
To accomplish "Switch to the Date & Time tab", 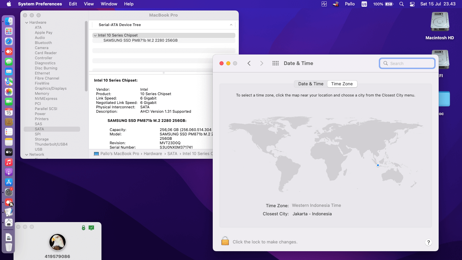I will (x=311, y=84).
